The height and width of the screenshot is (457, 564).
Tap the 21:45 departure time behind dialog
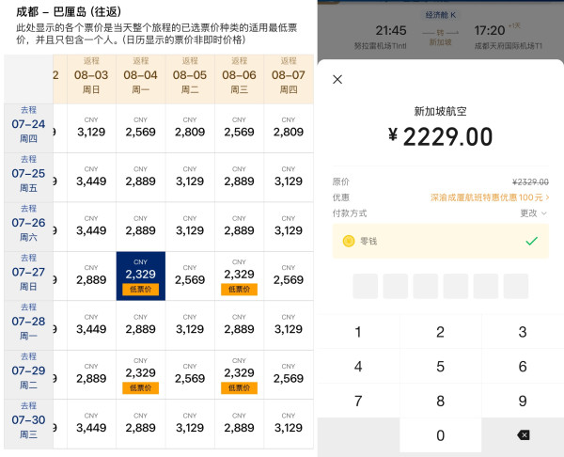coord(391,31)
